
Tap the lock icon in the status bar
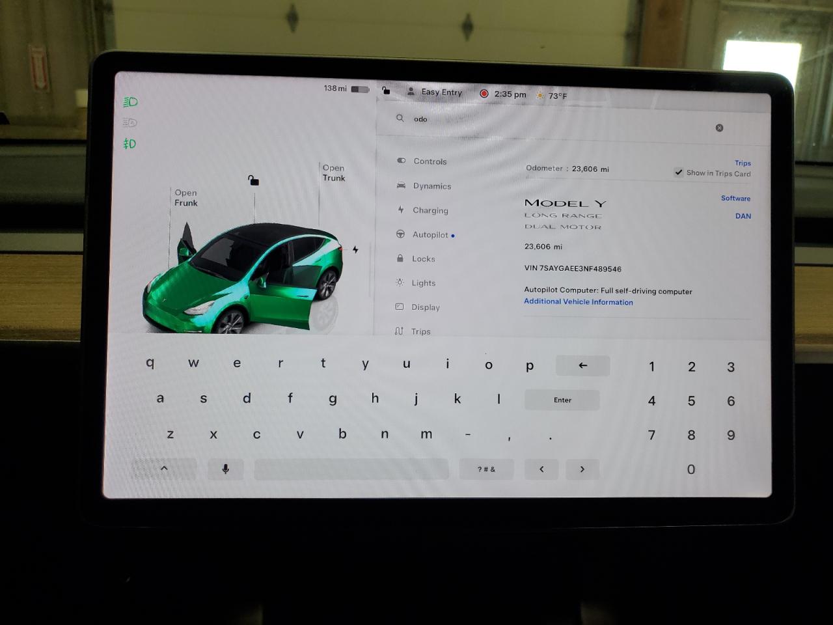(386, 90)
